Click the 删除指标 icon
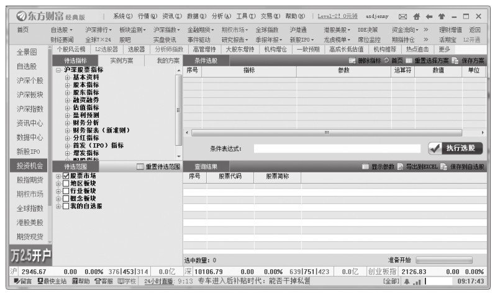Viewport: 495px width, 294px height. coord(352,61)
